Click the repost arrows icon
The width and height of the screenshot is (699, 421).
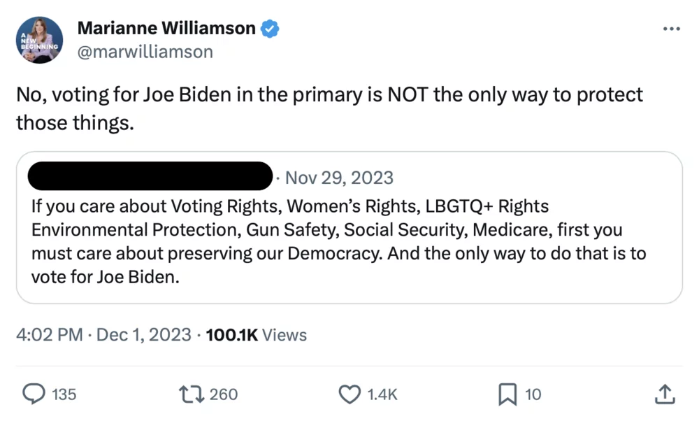pyautogui.click(x=191, y=394)
